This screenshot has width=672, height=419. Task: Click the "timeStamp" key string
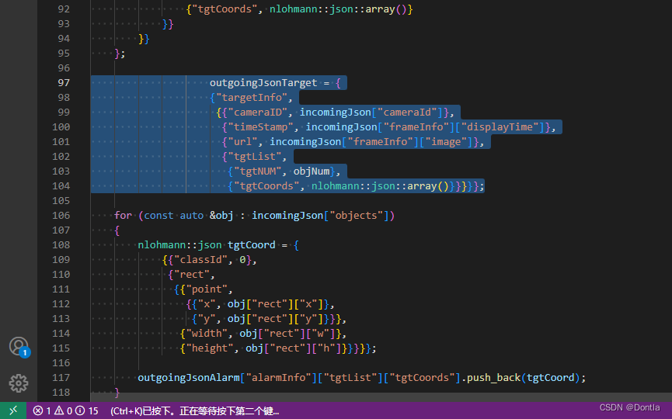(x=263, y=127)
